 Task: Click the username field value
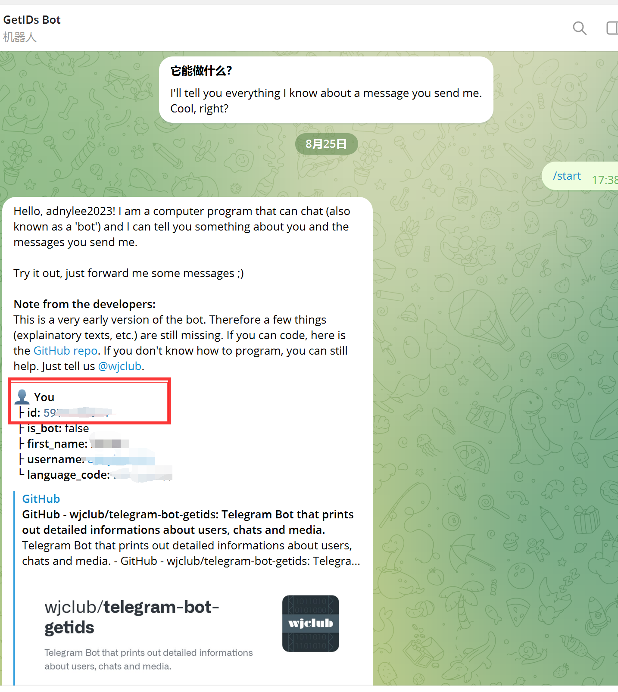[x=121, y=459]
